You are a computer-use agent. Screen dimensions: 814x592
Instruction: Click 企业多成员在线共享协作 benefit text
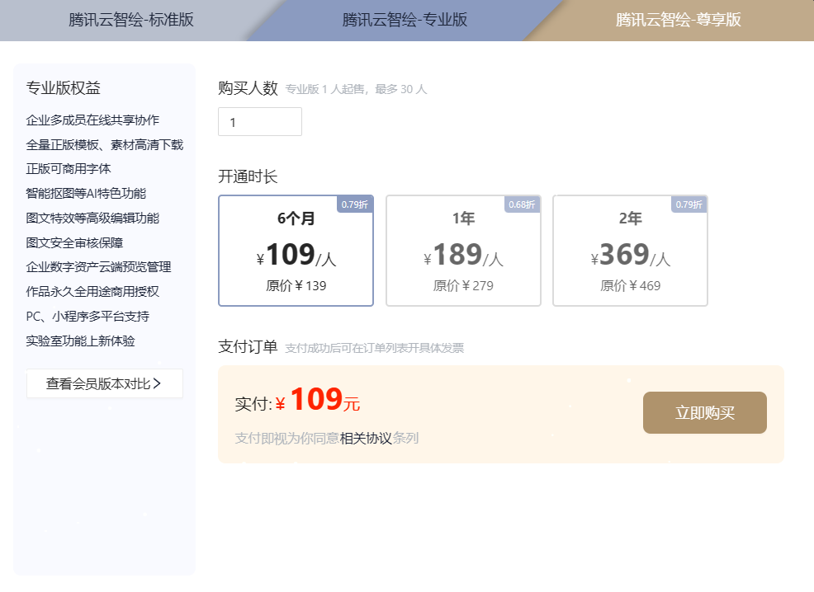click(x=92, y=120)
